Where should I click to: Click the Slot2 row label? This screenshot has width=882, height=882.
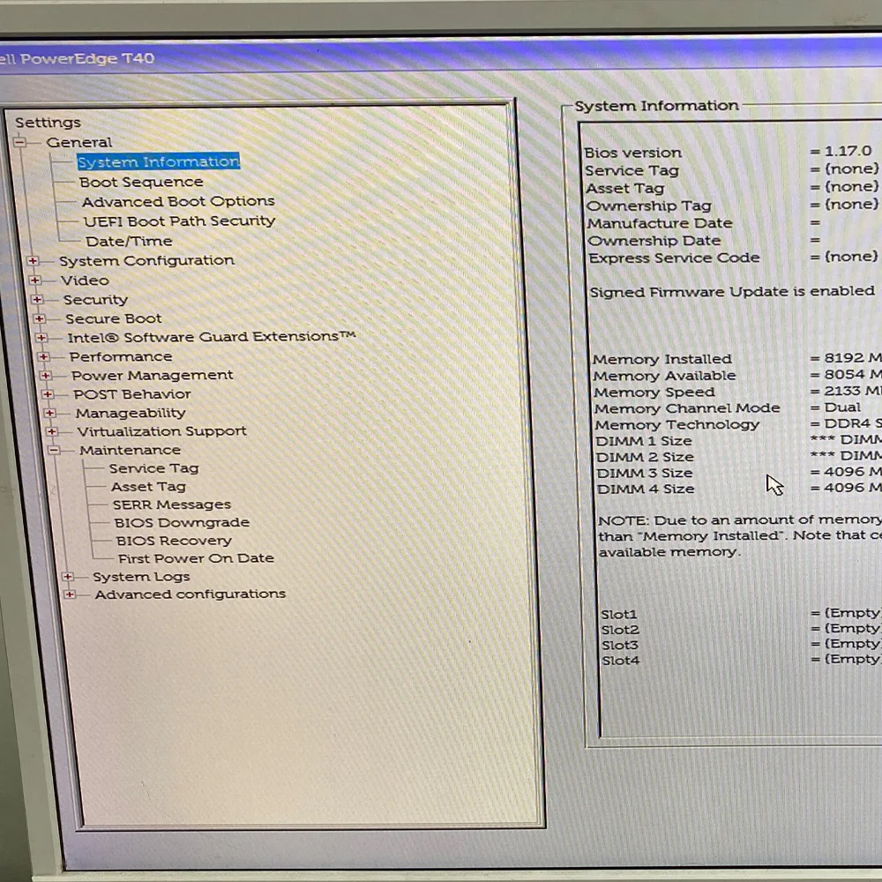(620, 630)
